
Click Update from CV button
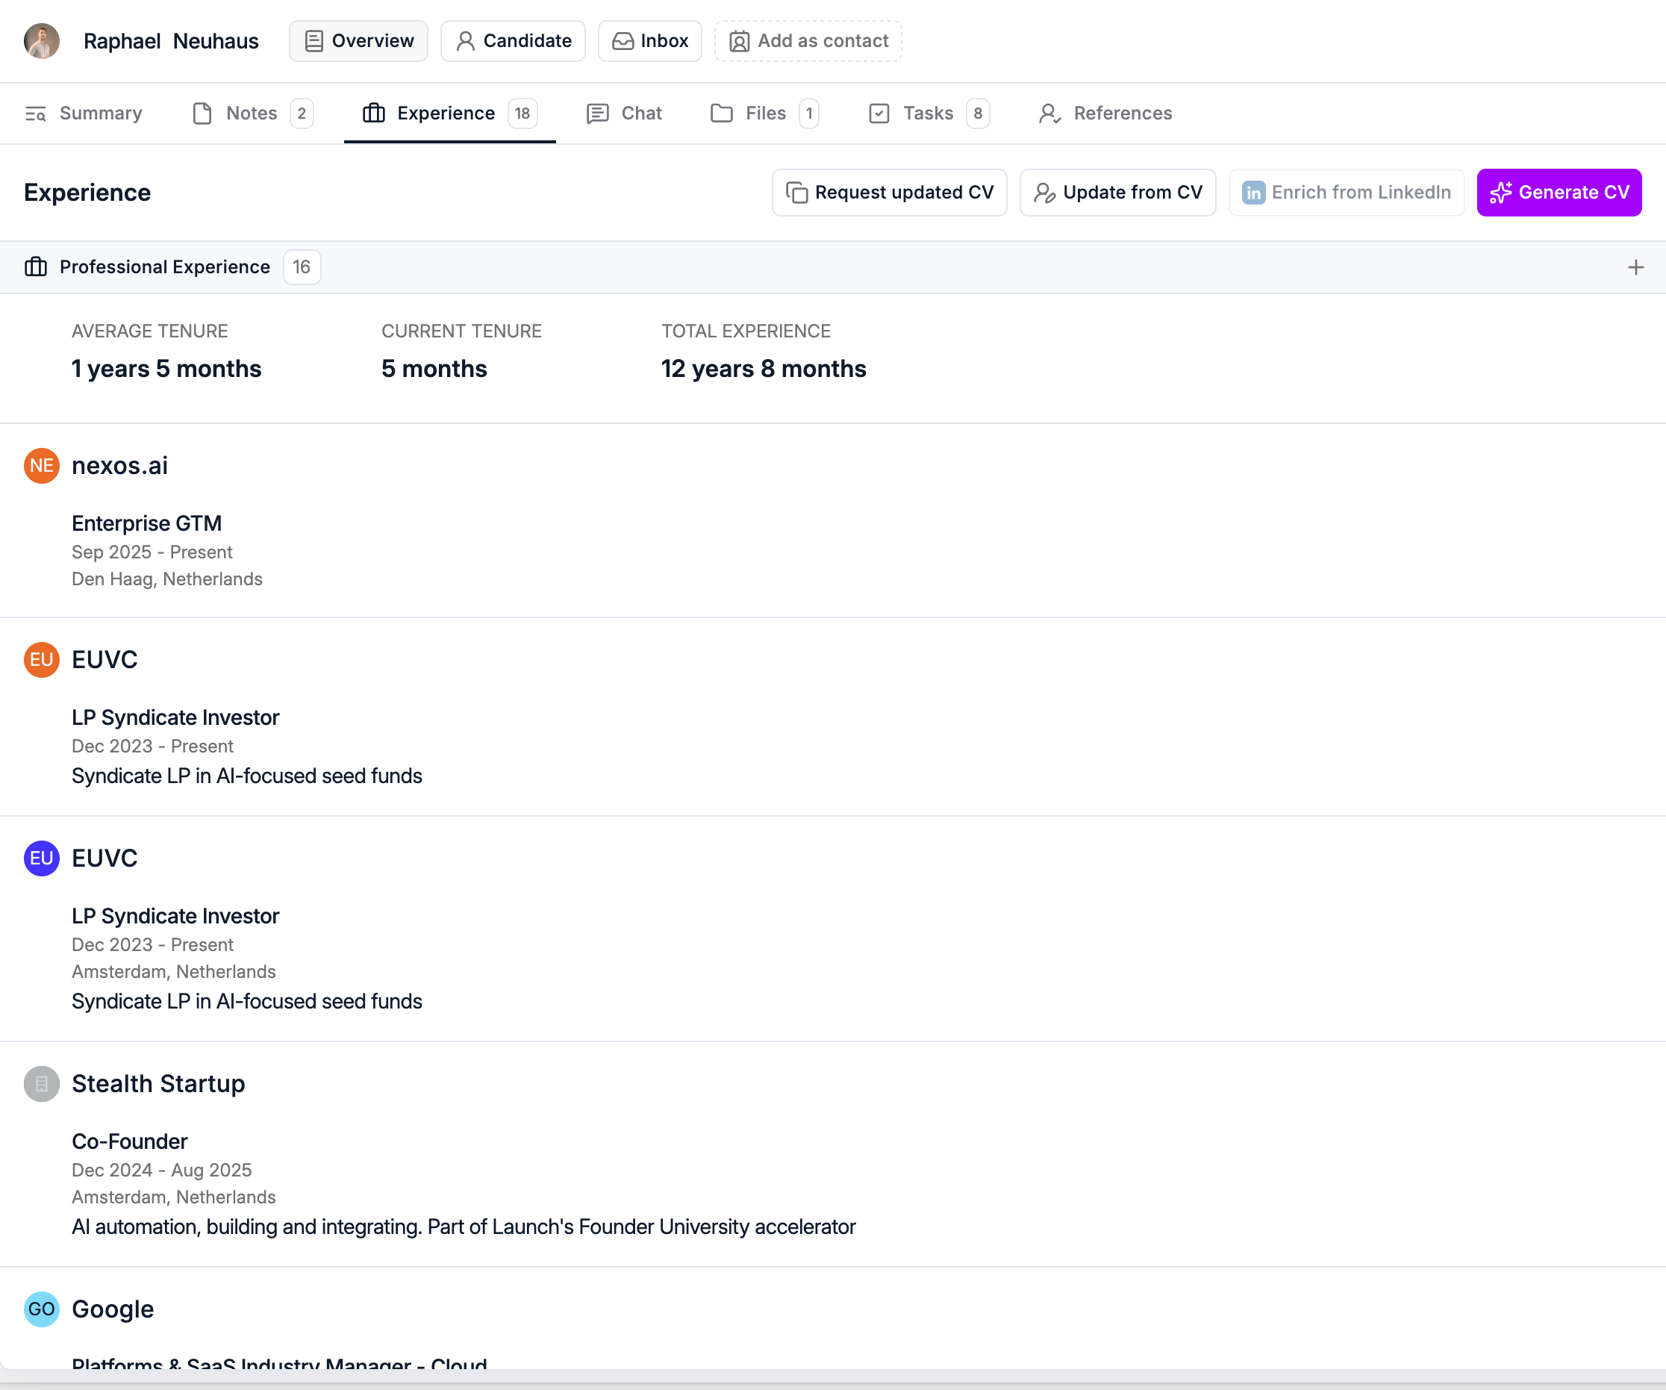point(1118,193)
